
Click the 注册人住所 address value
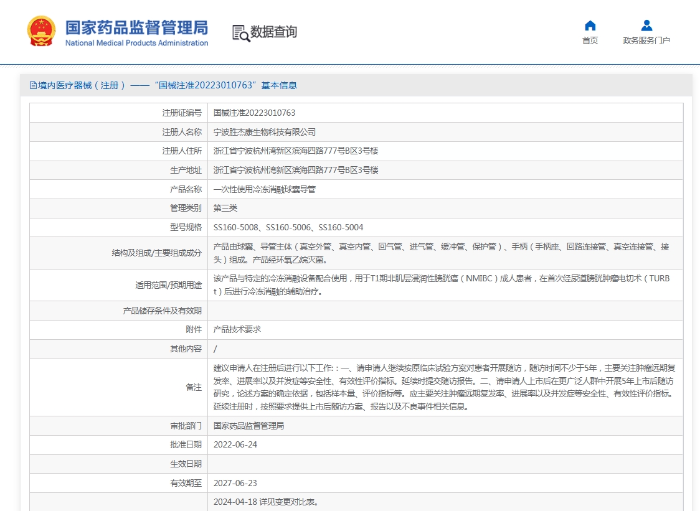click(x=296, y=151)
